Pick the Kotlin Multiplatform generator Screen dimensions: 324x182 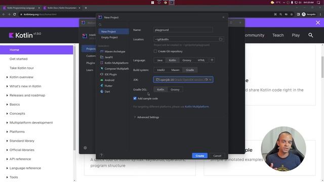click(x=114, y=63)
